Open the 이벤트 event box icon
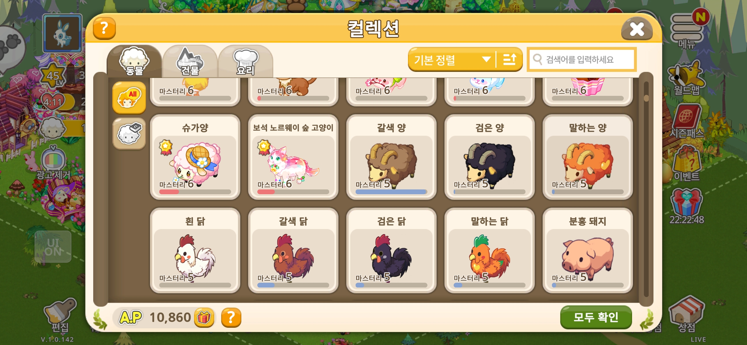The height and width of the screenshot is (345, 747). point(686,163)
